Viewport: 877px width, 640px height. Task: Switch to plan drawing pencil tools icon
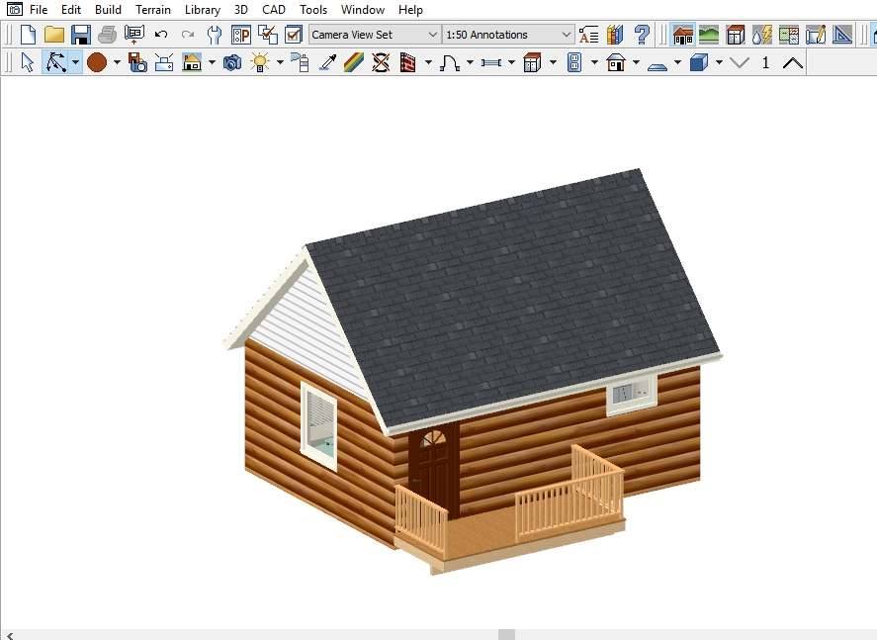pyautogui.click(x=816, y=35)
